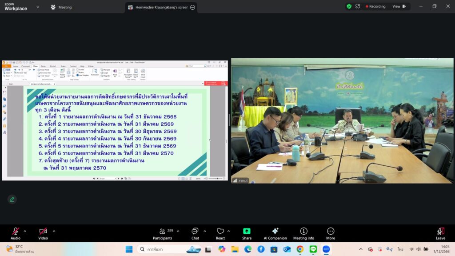
Task: Expand the video settings arrow beside Video
Action: (x=54, y=231)
